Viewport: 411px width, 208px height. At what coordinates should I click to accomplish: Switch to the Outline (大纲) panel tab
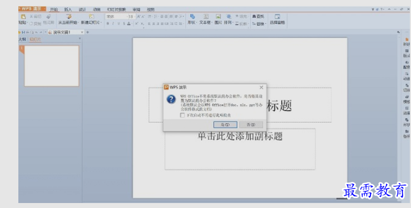coord(22,39)
